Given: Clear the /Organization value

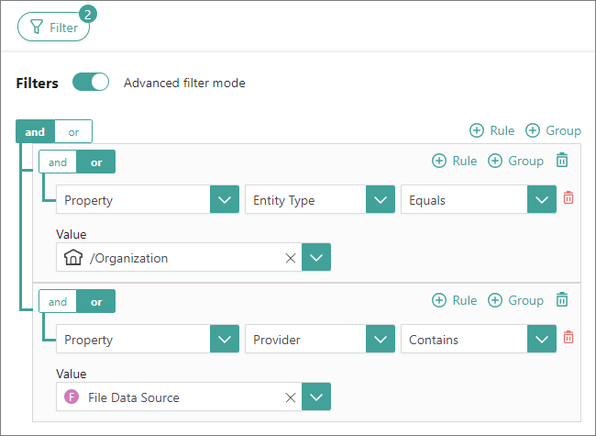Looking at the screenshot, I should pyautogui.click(x=291, y=259).
